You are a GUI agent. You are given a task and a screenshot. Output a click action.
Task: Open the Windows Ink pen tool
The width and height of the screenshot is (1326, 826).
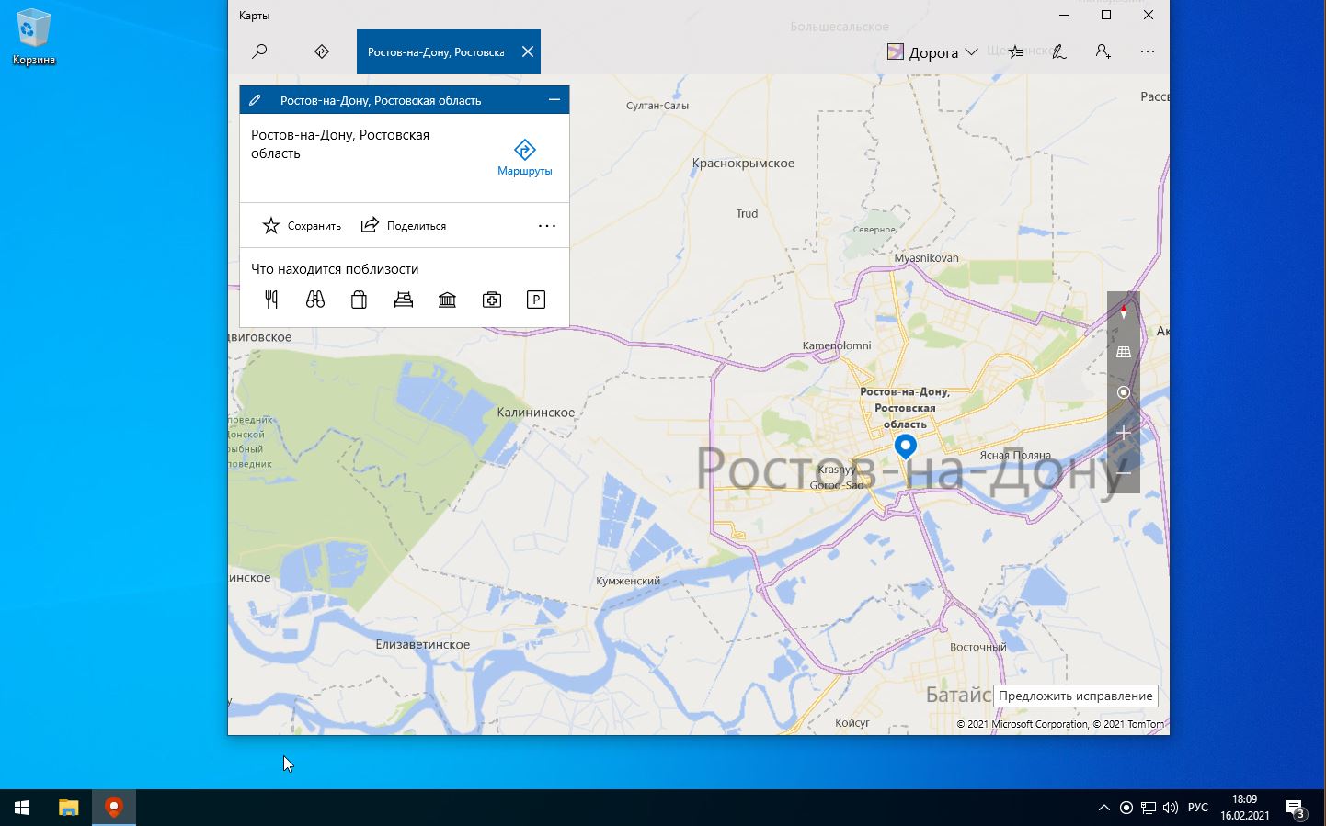coord(1059,51)
